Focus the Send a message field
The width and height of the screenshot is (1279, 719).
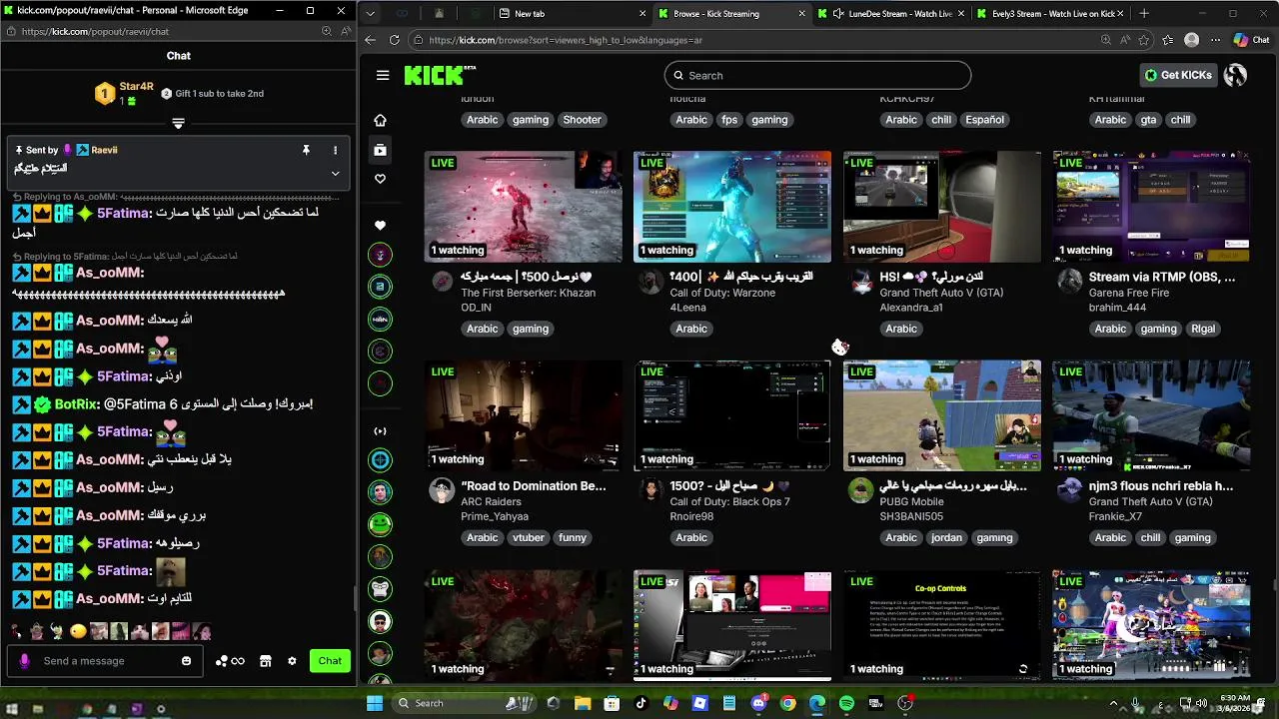coord(105,661)
